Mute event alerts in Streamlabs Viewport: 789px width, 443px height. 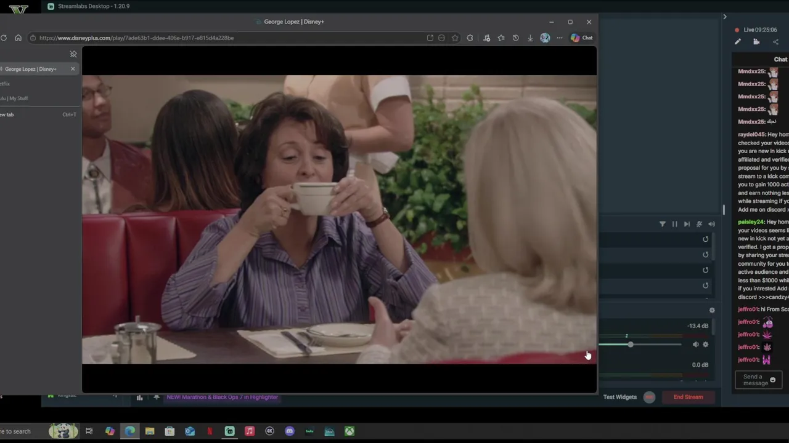pos(699,224)
